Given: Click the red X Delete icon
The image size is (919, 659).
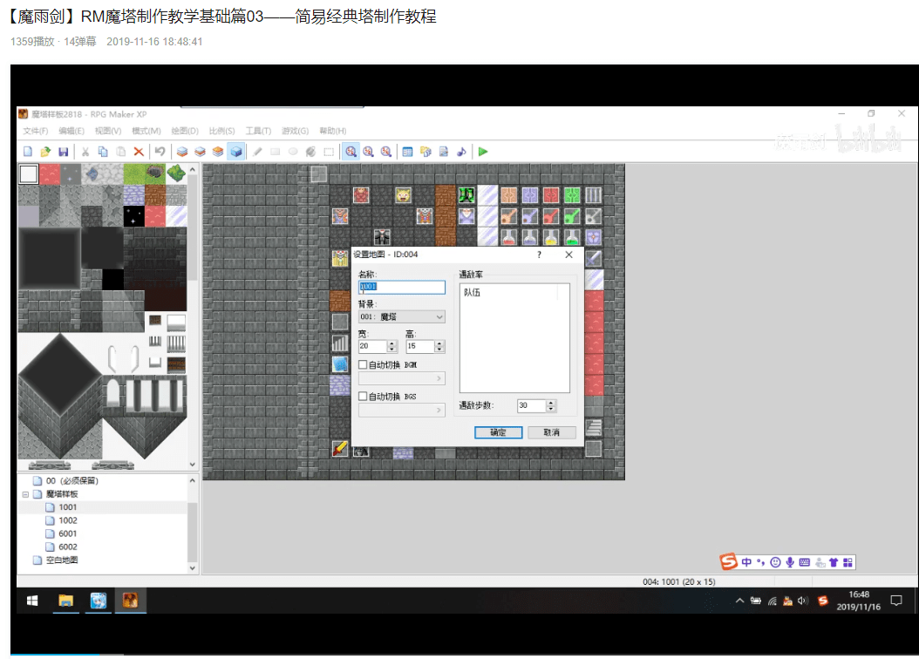Looking at the screenshot, I should coord(139,152).
